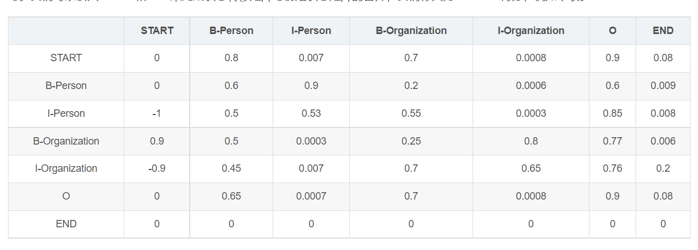Click the 0.009 cell in END column

click(x=663, y=86)
